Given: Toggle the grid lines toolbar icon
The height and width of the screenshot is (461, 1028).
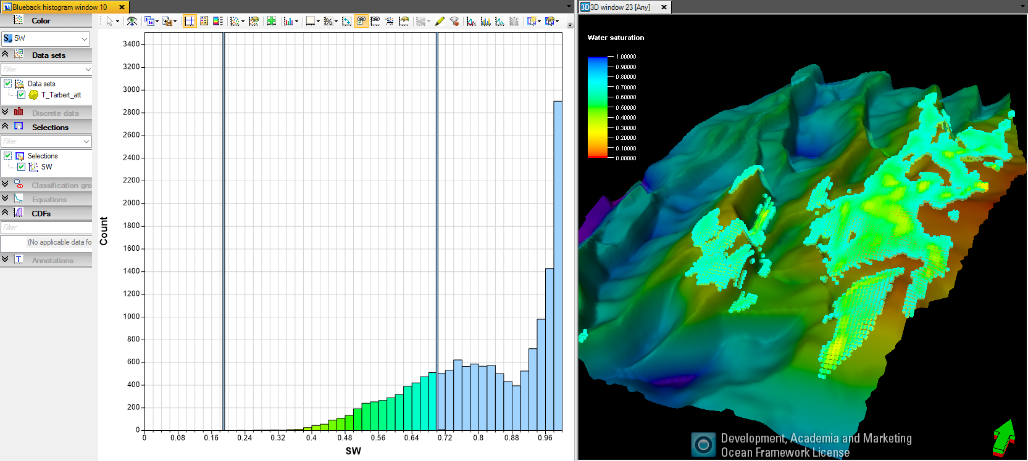Looking at the screenshot, I should pyautogui.click(x=190, y=21).
